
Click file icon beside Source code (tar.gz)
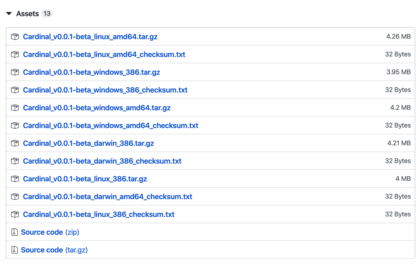click(x=14, y=250)
